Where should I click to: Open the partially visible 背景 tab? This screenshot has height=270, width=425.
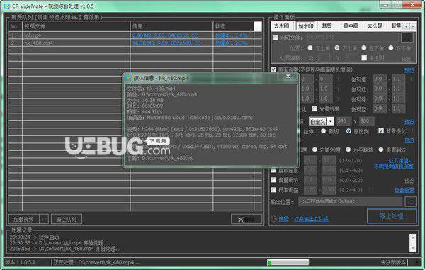click(396, 26)
